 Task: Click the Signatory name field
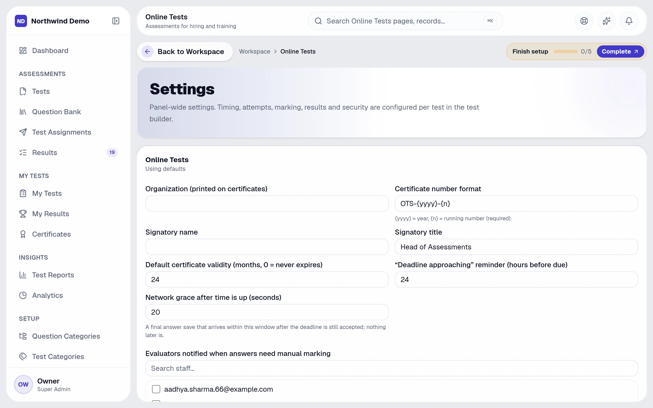(x=267, y=247)
